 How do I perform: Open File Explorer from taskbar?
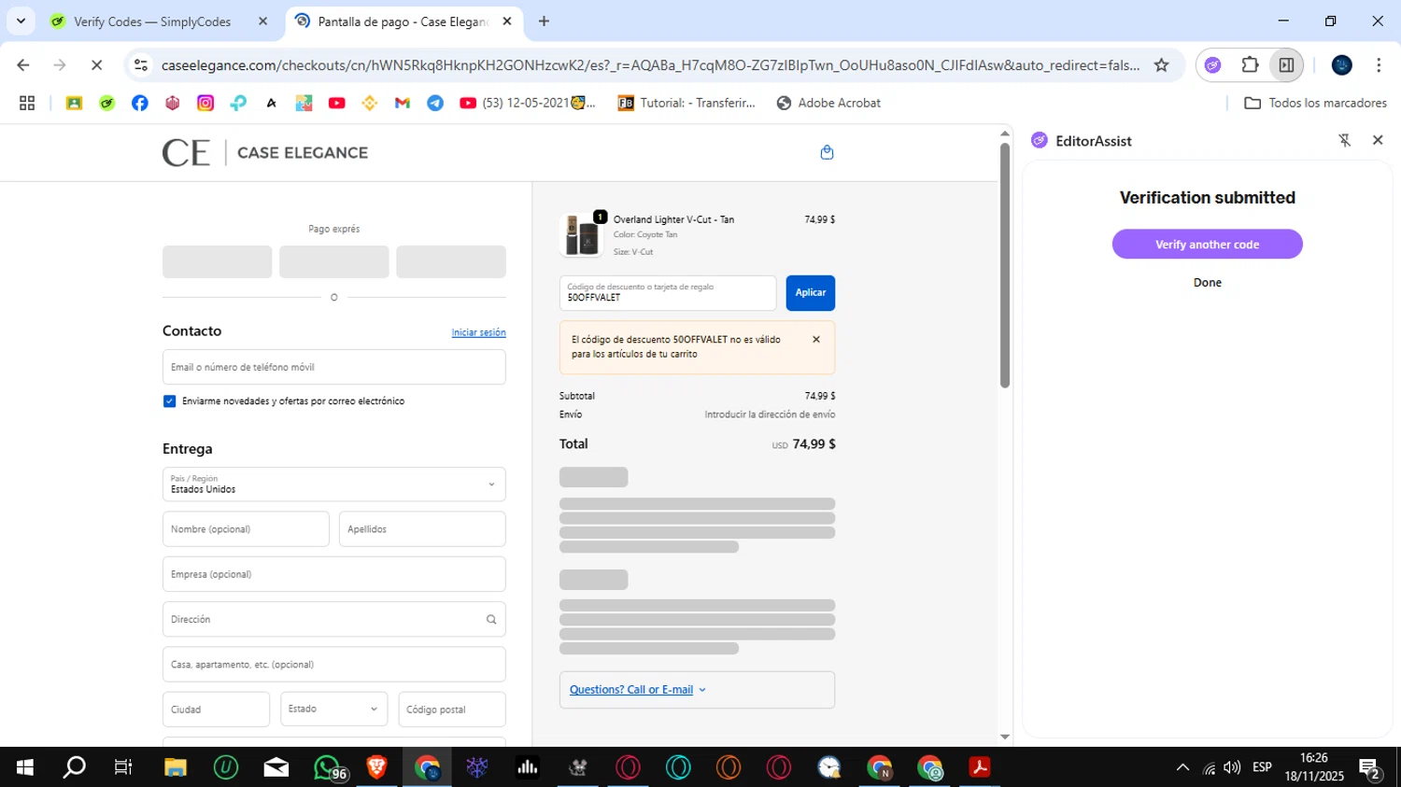coord(176,767)
